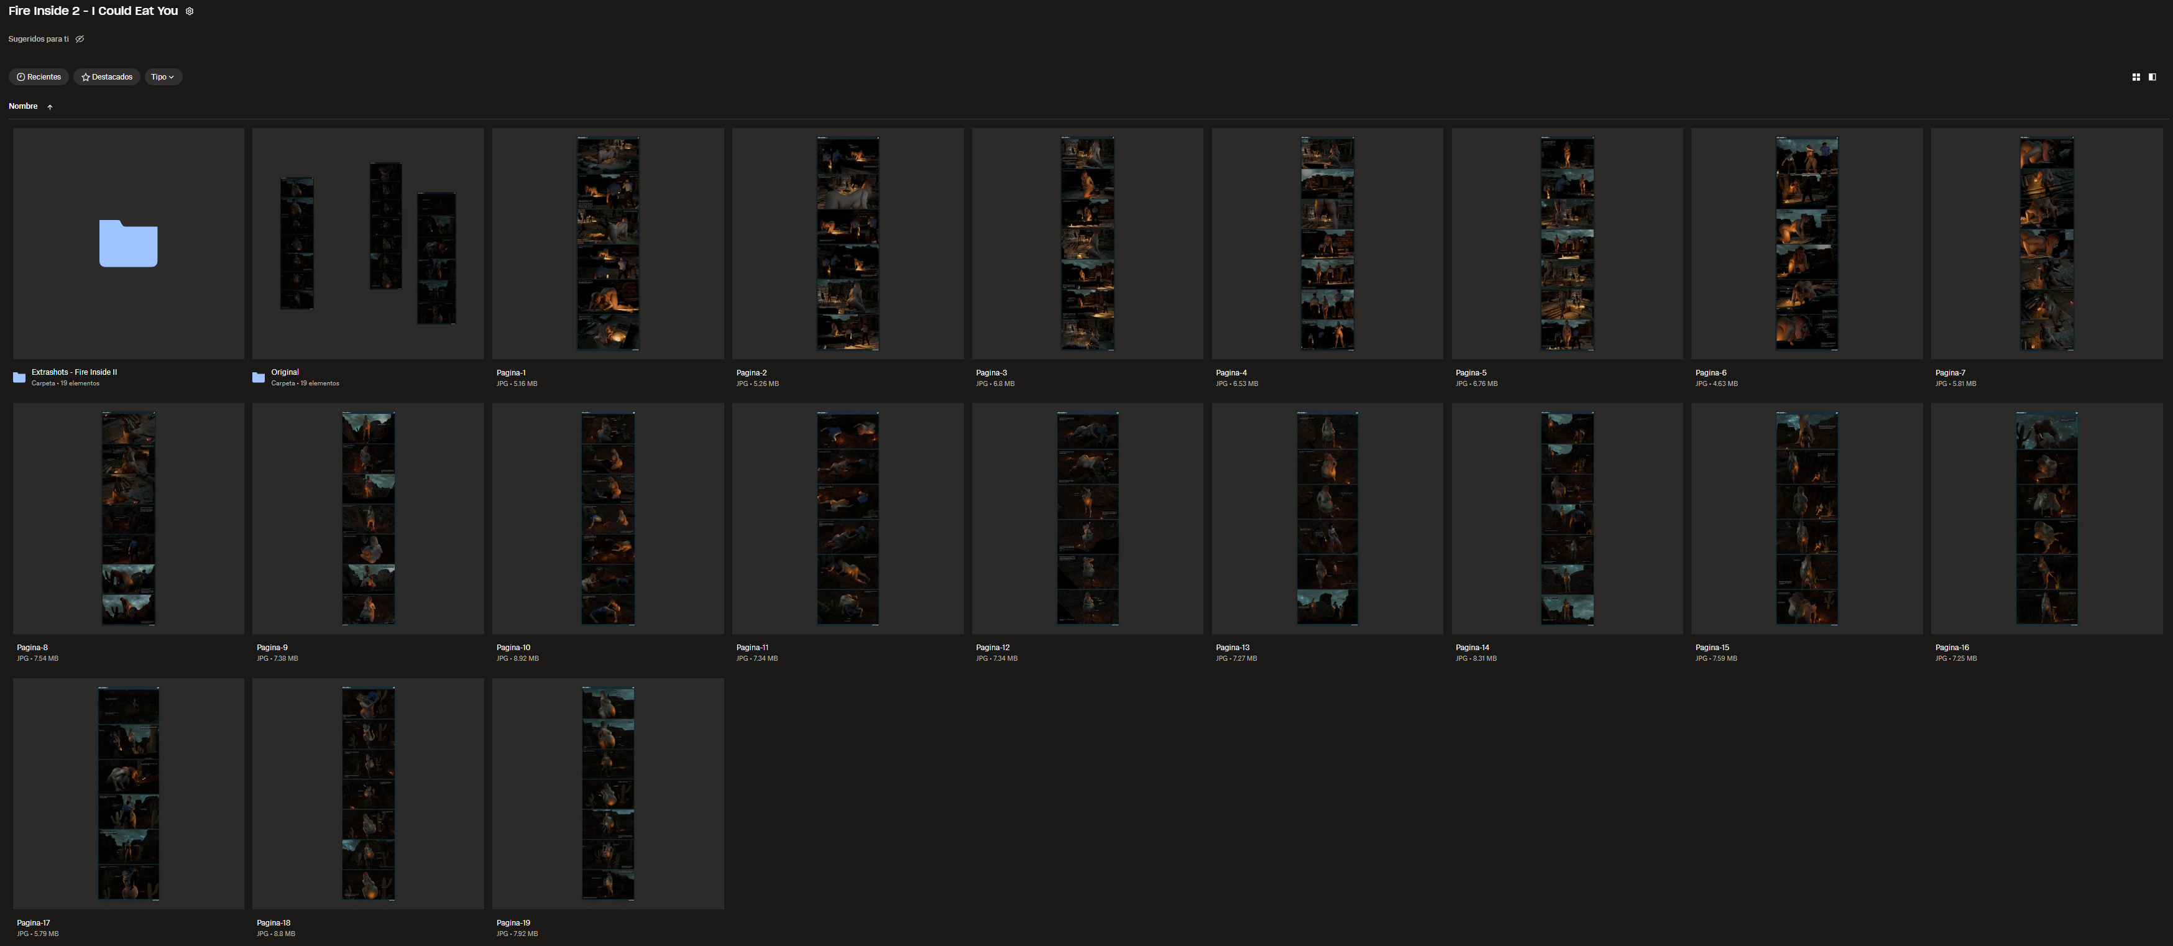Open the Pagina-1 thumbnail
Screen dimensions: 2173x946
pyautogui.click(x=608, y=244)
